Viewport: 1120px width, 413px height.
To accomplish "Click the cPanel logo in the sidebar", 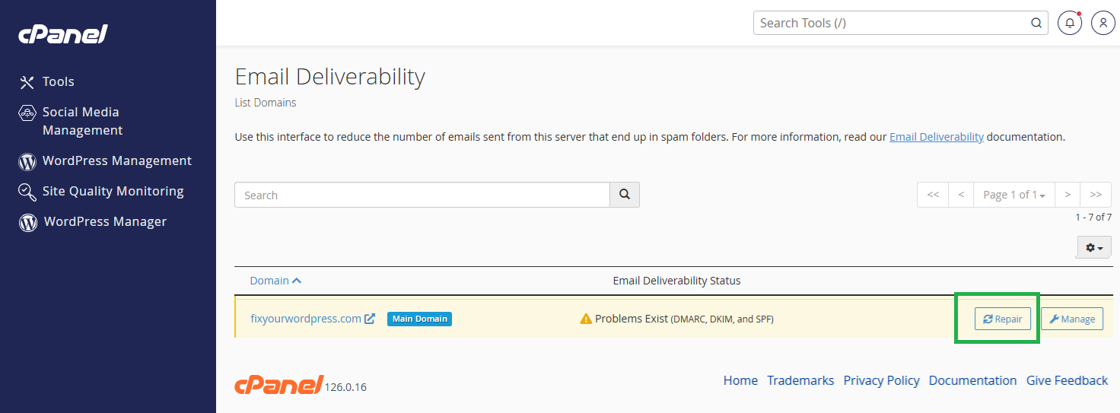I will (x=63, y=34).
